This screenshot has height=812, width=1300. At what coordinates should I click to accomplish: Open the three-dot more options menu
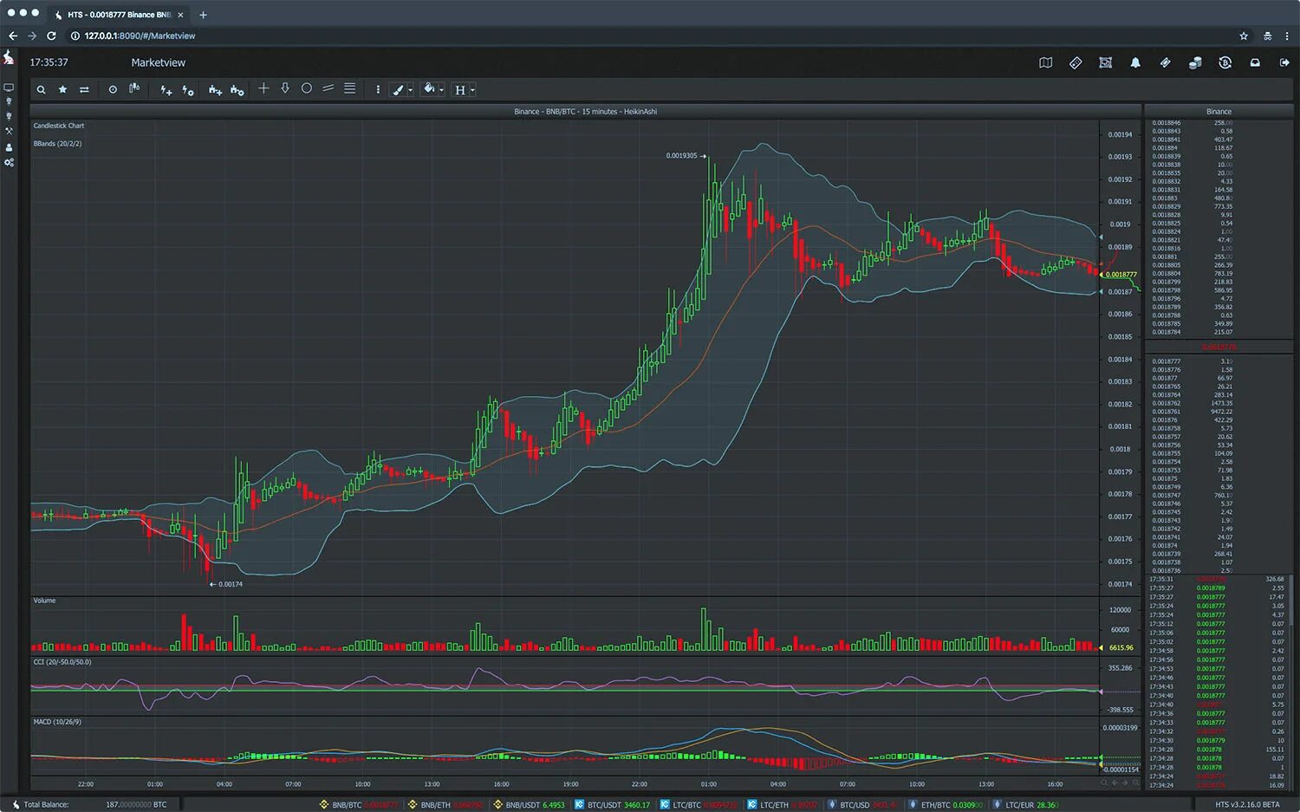pyautogui.click(x=378, y=89)
